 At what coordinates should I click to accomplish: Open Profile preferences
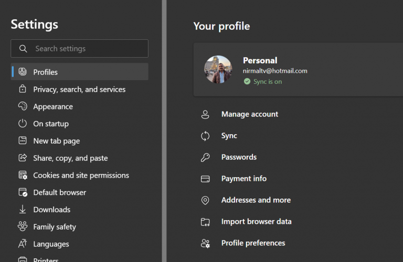253,243
